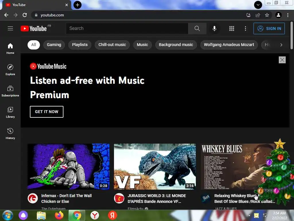
Task: Start voice search with microphone
Action: (214, 28)
